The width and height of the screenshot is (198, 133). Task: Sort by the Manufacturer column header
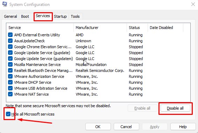pyautogui.click(x=100, y=28)
